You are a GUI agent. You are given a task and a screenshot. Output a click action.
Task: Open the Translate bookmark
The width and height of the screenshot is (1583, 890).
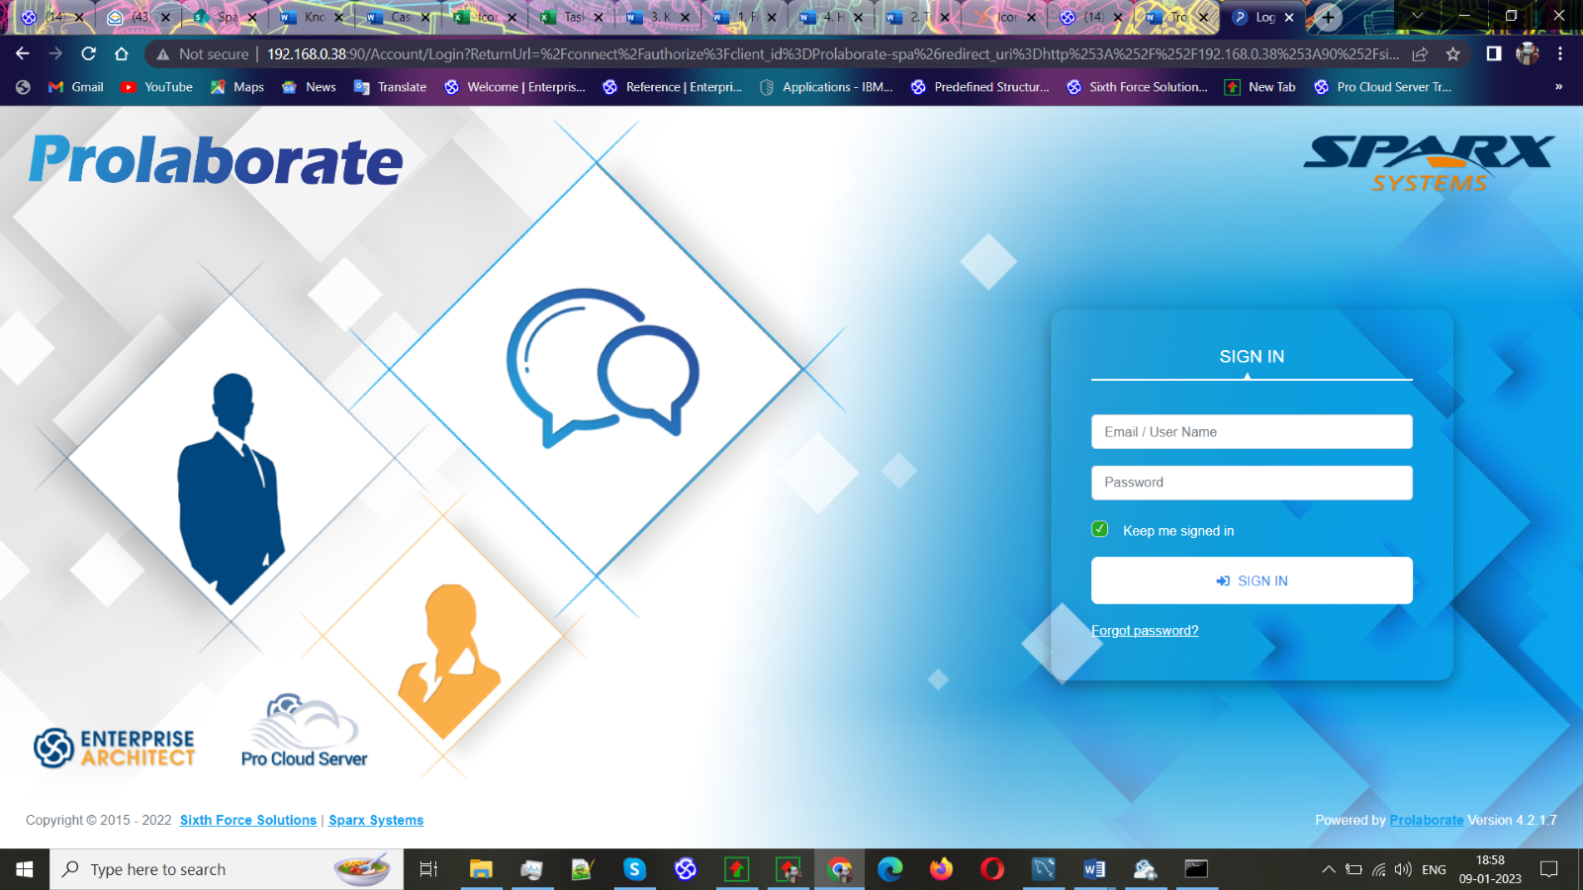[x=390, y=87]
